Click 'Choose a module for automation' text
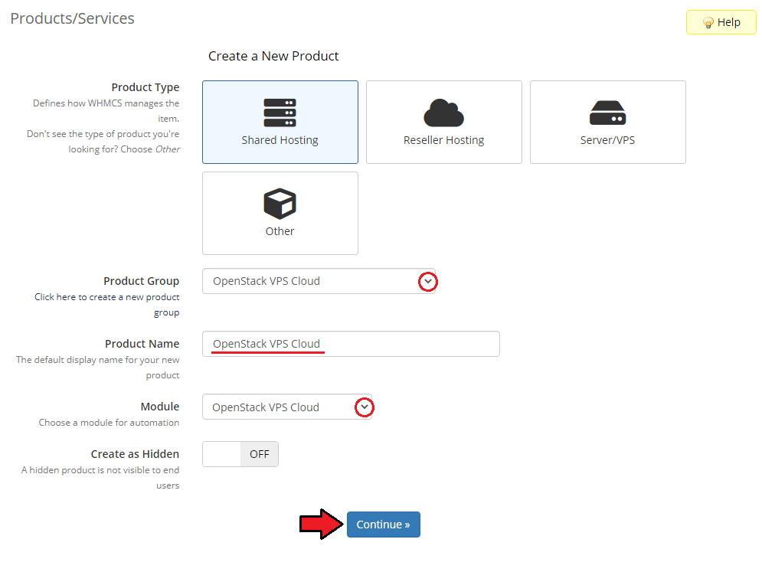 click(x=109, y=423)
